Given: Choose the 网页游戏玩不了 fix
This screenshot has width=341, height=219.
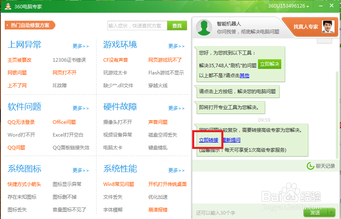Looking at the screenshot, I should click(165, 60).
